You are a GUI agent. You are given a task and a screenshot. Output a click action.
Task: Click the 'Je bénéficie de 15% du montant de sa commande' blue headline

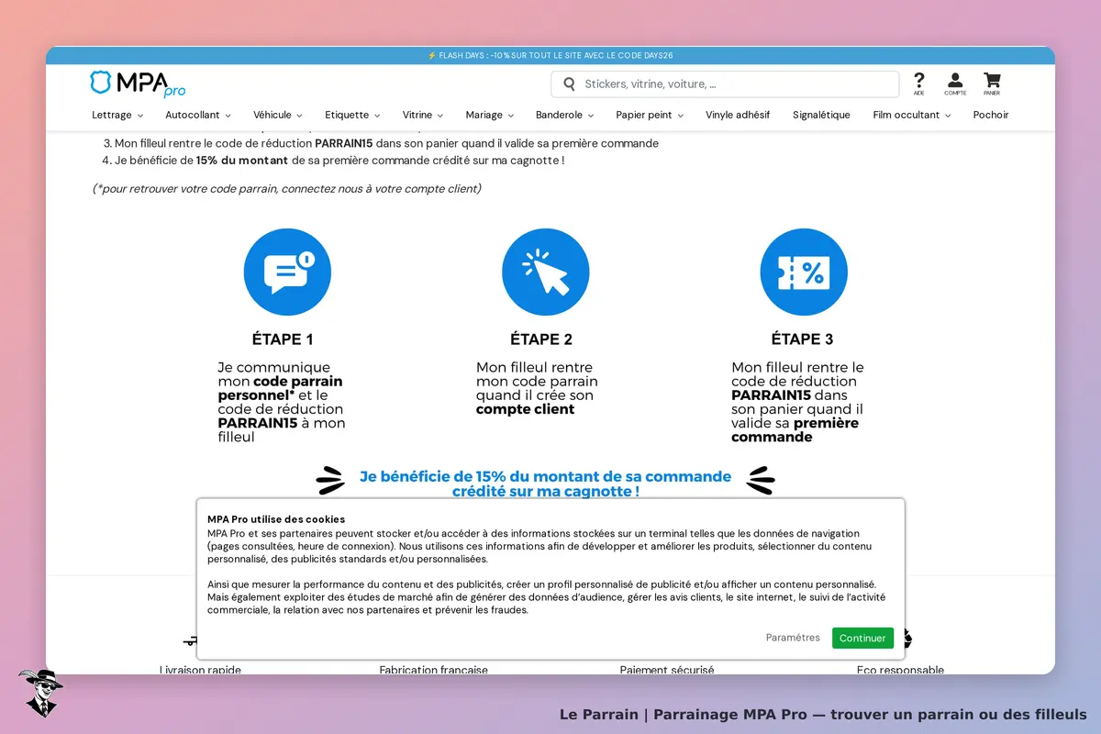click(546, 484)
